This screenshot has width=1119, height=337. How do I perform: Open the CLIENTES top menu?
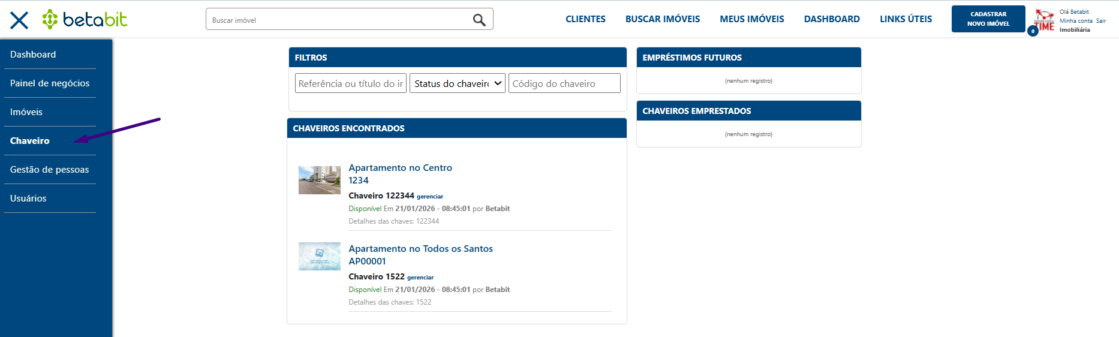coord(585,19)
